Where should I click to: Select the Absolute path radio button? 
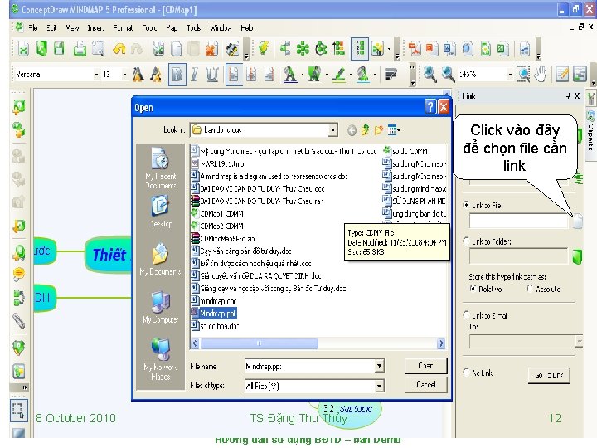(530, 289)
